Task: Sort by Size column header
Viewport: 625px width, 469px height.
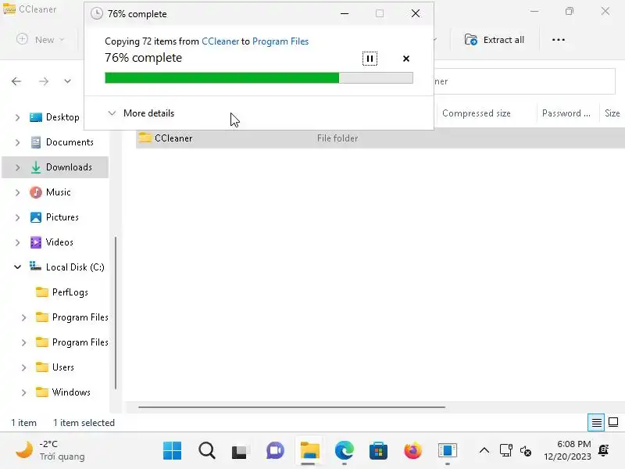Action: click(x=612, y=113)
